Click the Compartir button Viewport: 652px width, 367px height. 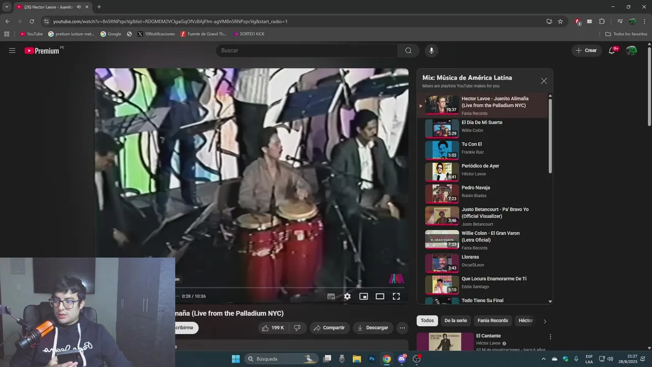330,328
